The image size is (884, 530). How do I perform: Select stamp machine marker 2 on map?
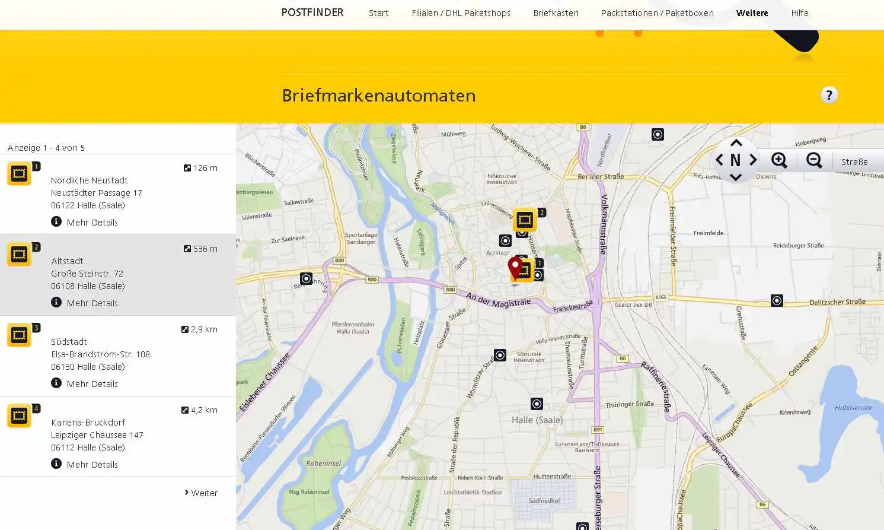(525, 220)
